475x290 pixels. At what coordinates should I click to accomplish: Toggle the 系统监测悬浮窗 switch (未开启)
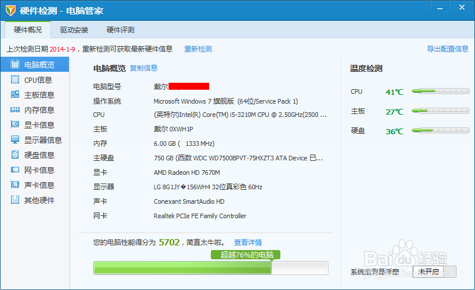tap(434, 271)
